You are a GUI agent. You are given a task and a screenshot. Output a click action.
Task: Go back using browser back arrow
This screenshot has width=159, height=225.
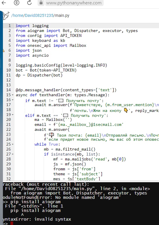3,3
